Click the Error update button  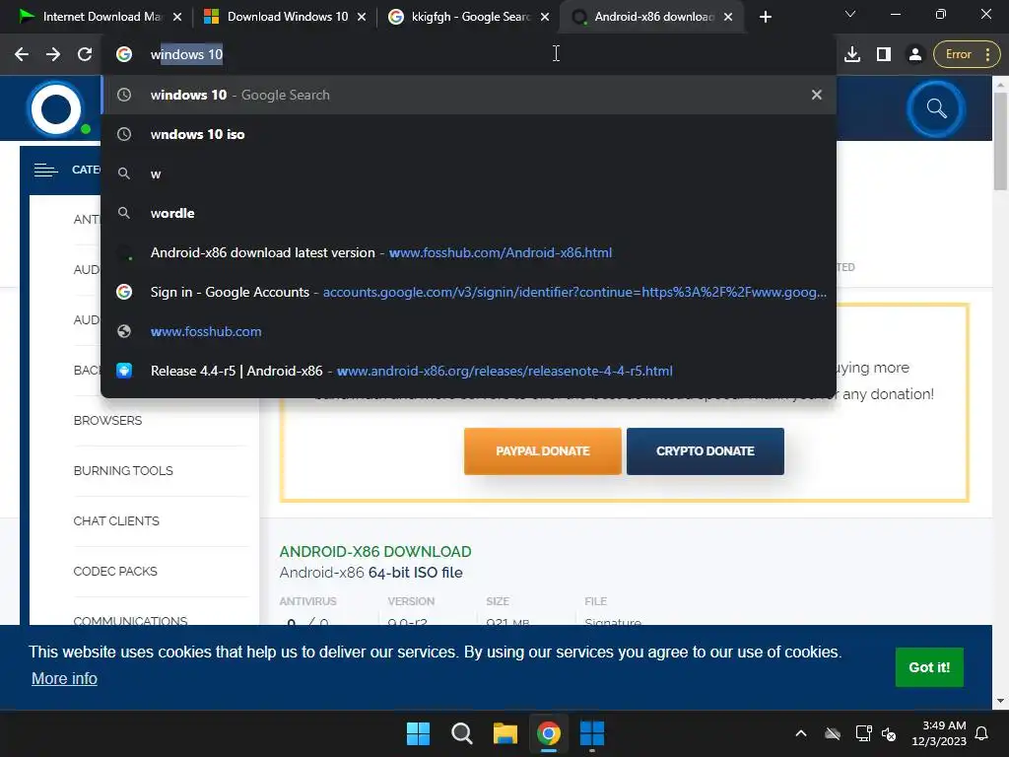point(967,54)
